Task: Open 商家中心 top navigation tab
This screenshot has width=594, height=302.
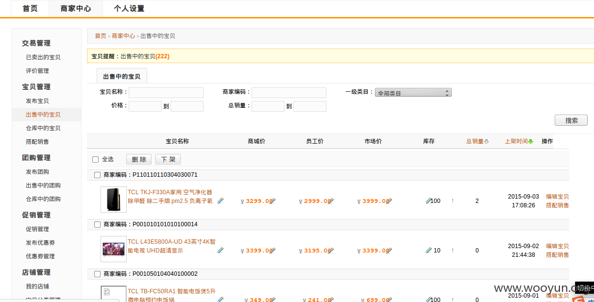Action: click(76, 8)
